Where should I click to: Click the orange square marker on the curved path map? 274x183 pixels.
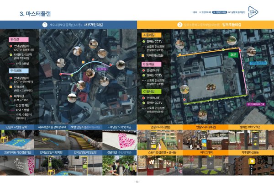pyautogui.click(x=83, y=62)
